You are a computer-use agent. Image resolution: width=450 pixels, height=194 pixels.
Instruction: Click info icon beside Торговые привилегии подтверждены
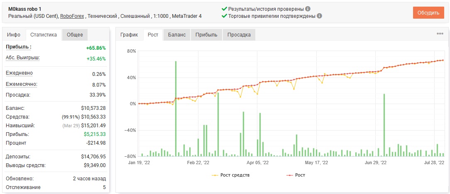pyautogui.click(x=319, y=16)
